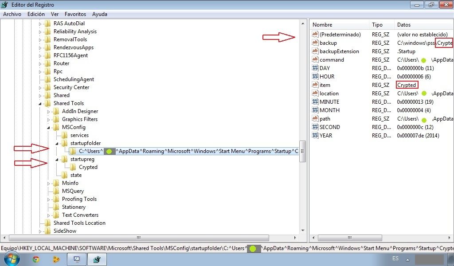Select the Text Converters folder icon
Image resolution: width=454 pixels, height=266 pixels.
56,215
